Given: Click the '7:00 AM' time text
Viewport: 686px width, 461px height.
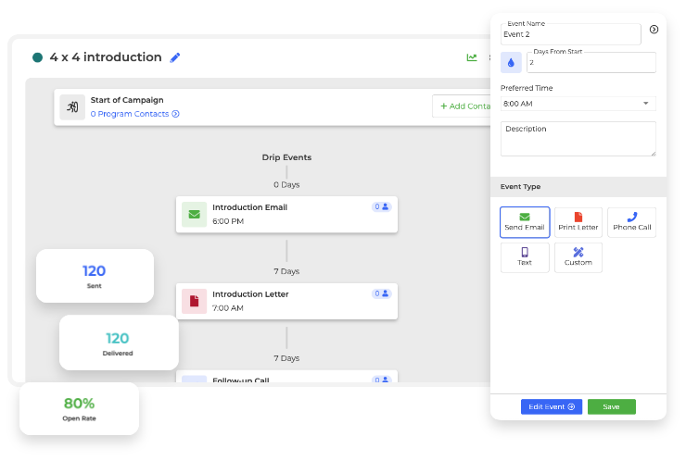Looking at the screenshot, I should (x=228, y=308).
